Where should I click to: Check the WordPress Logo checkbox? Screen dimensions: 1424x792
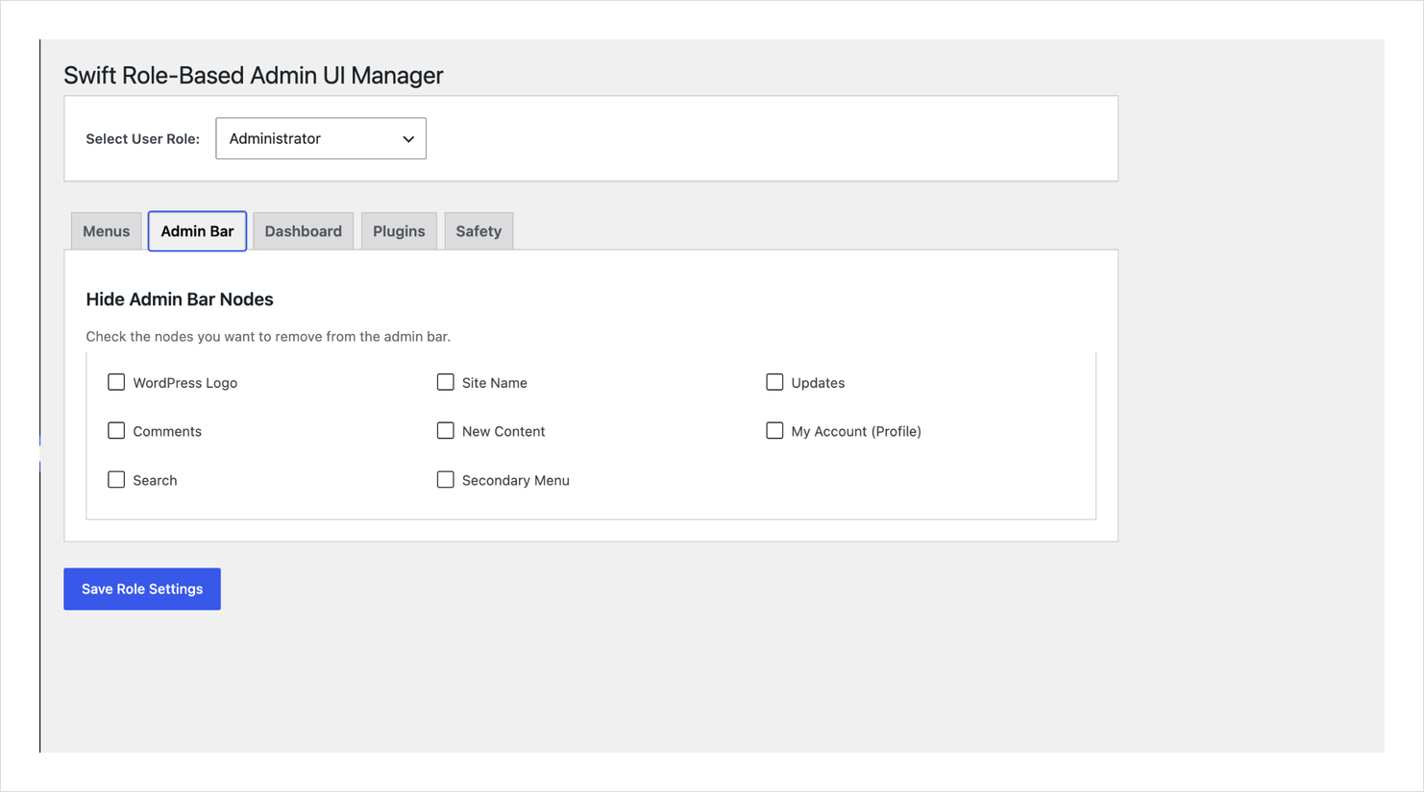click(x=116, y=381)
